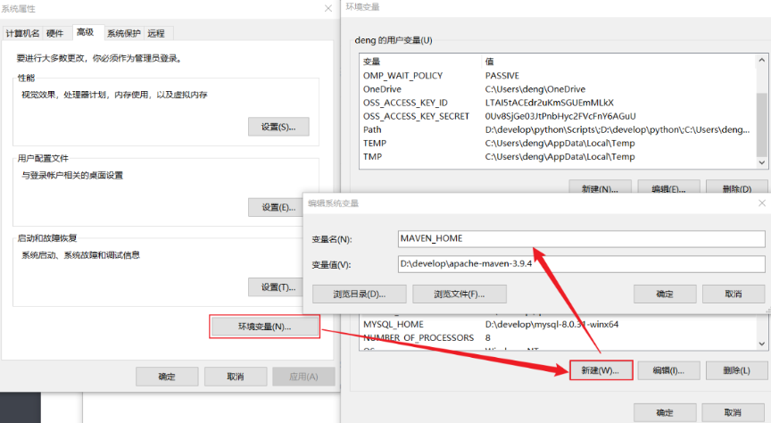This screenshot has width=771, height=423.
Task: Select the OSS_ACCESS_KEY_ID variable row
Action: point(558,103)
